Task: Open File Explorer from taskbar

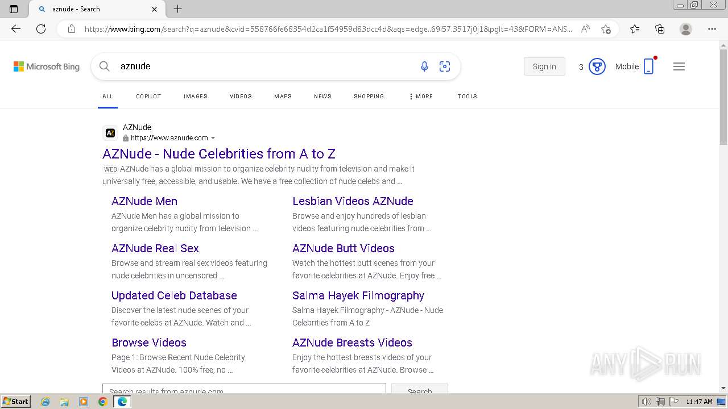Action: click(x=64, y=402)
